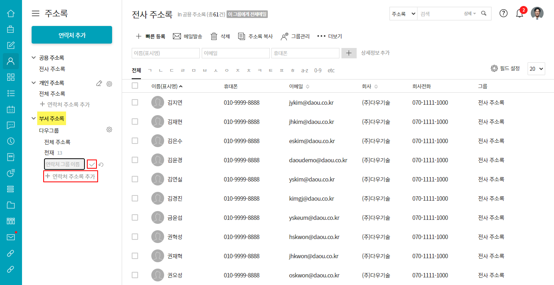Image resolution: width=554 pixels, height=285 pixels.
Task: Click the pencil edit icon beside 개인 주소록
Action: (x=99, y=84)
